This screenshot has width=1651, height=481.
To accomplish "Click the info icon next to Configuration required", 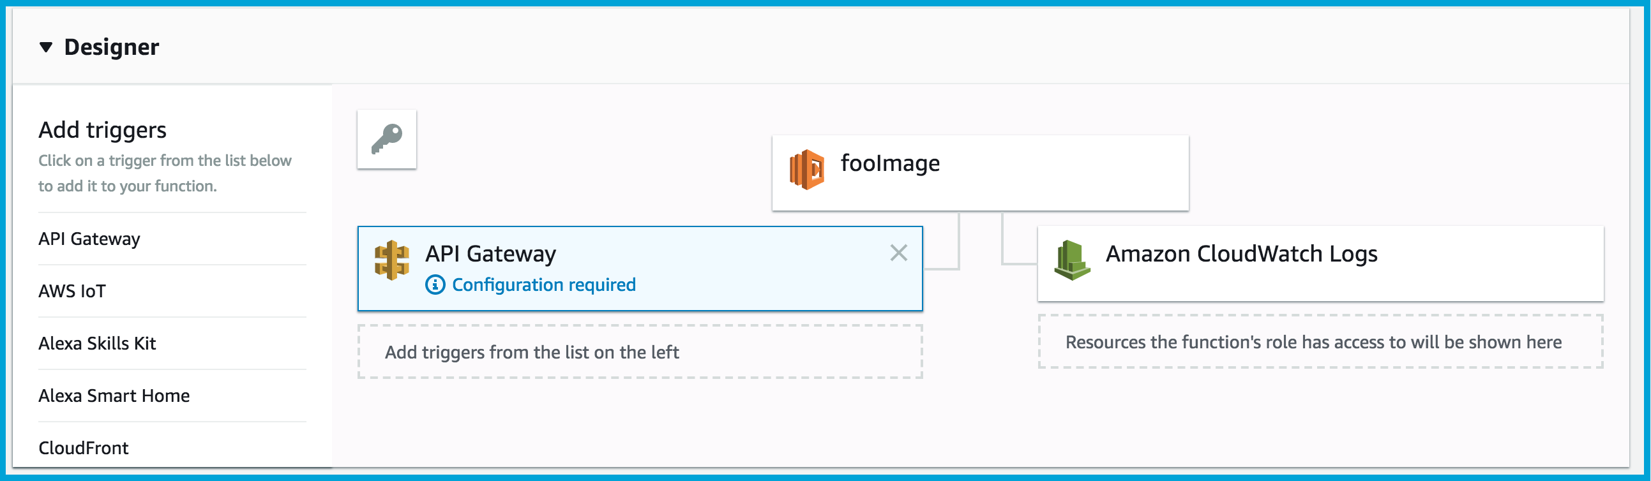I will click(x=436, y=285).
